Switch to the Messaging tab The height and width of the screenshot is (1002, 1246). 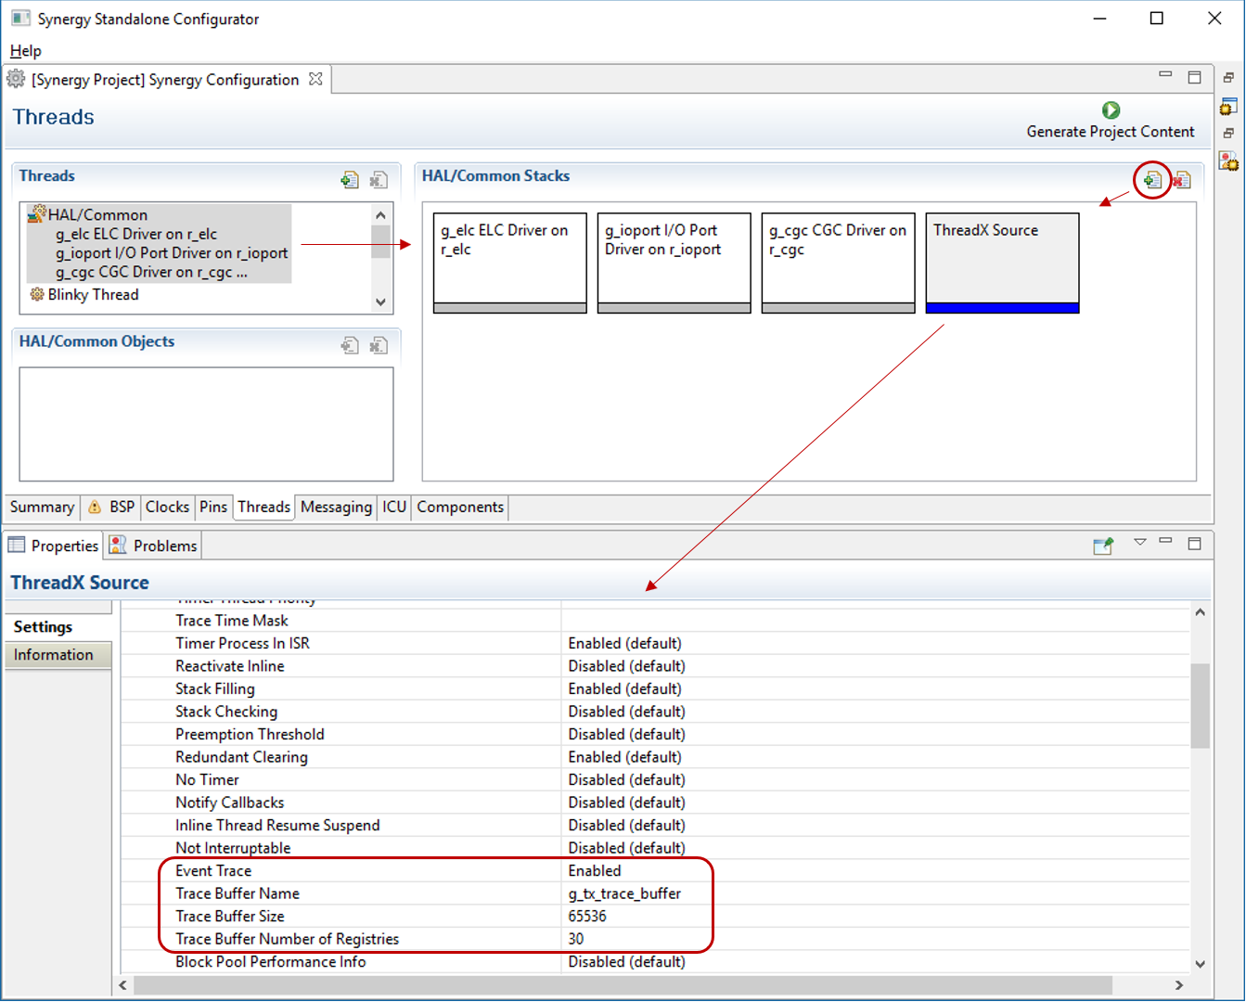(336, 507)
